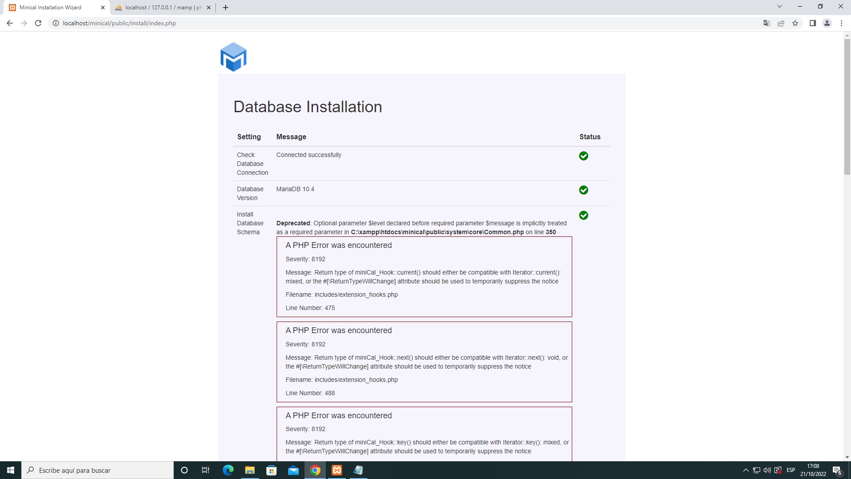
Task: Click the browser back arrow
Action: [x=10, y=23]
